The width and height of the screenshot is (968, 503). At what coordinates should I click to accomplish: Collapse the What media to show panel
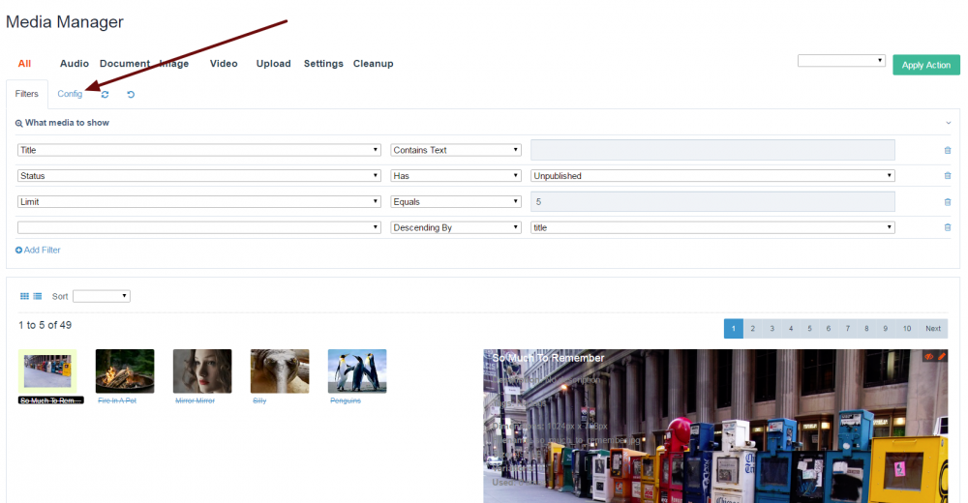[949, 123]
